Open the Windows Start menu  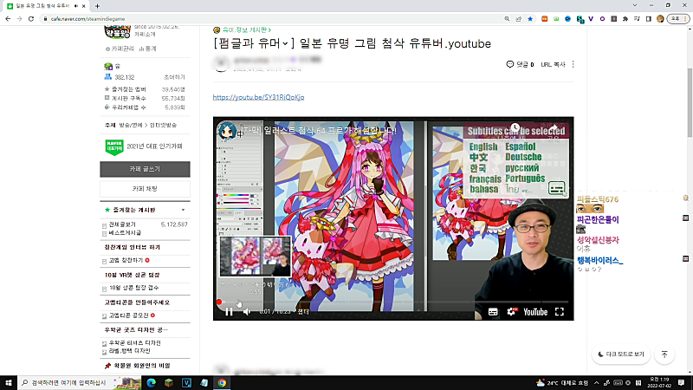pyautogui.click(x=9, y=382)
